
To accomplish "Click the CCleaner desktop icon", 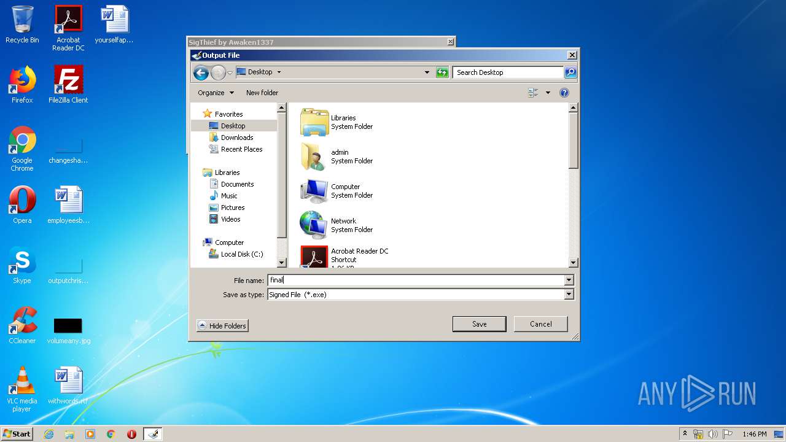I will pos(22,325).
